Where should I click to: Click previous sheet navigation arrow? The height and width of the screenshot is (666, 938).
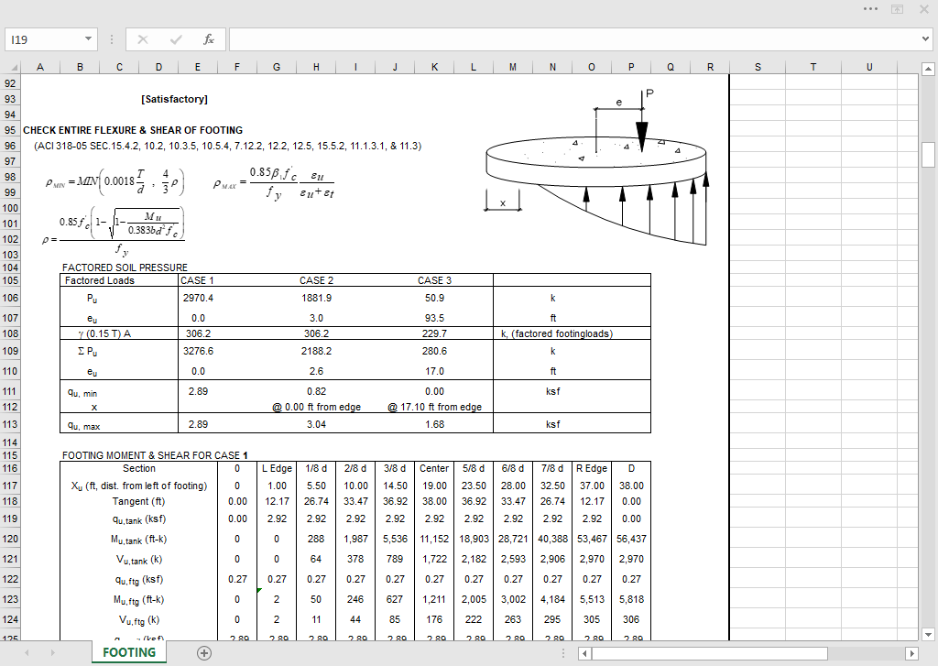pos(27,653)
